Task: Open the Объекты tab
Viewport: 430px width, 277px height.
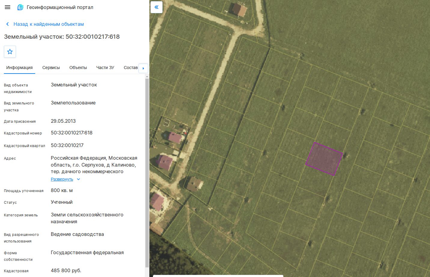Action: 78,68
